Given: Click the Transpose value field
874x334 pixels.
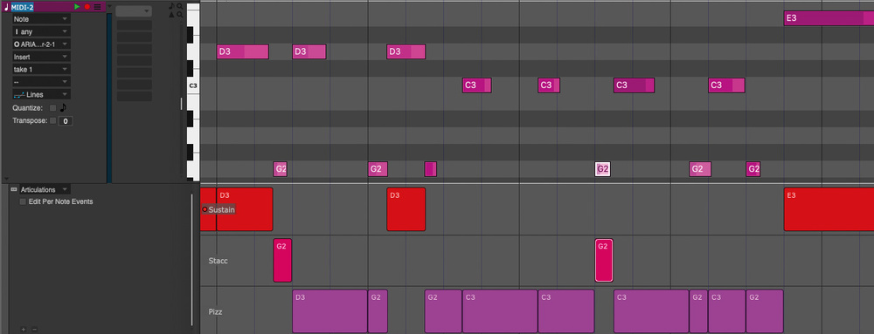Looking at the screenshot, I should tap(66, 120).
